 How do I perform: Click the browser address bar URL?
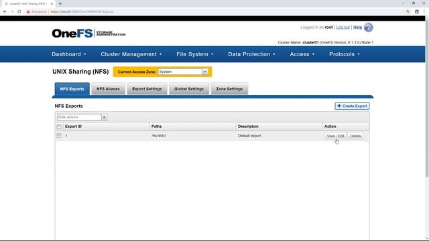pos(82,12)
